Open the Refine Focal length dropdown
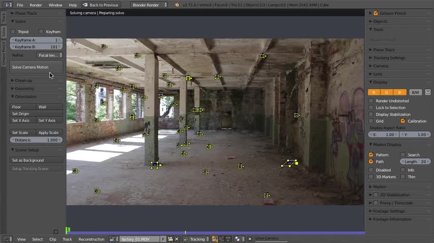This screenshot has height=243, width=434. 50,55
